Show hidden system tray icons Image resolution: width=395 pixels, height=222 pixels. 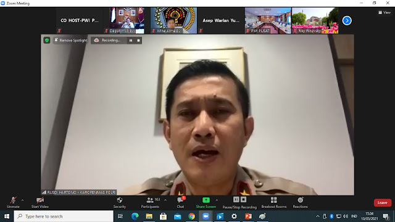[318, 216]
